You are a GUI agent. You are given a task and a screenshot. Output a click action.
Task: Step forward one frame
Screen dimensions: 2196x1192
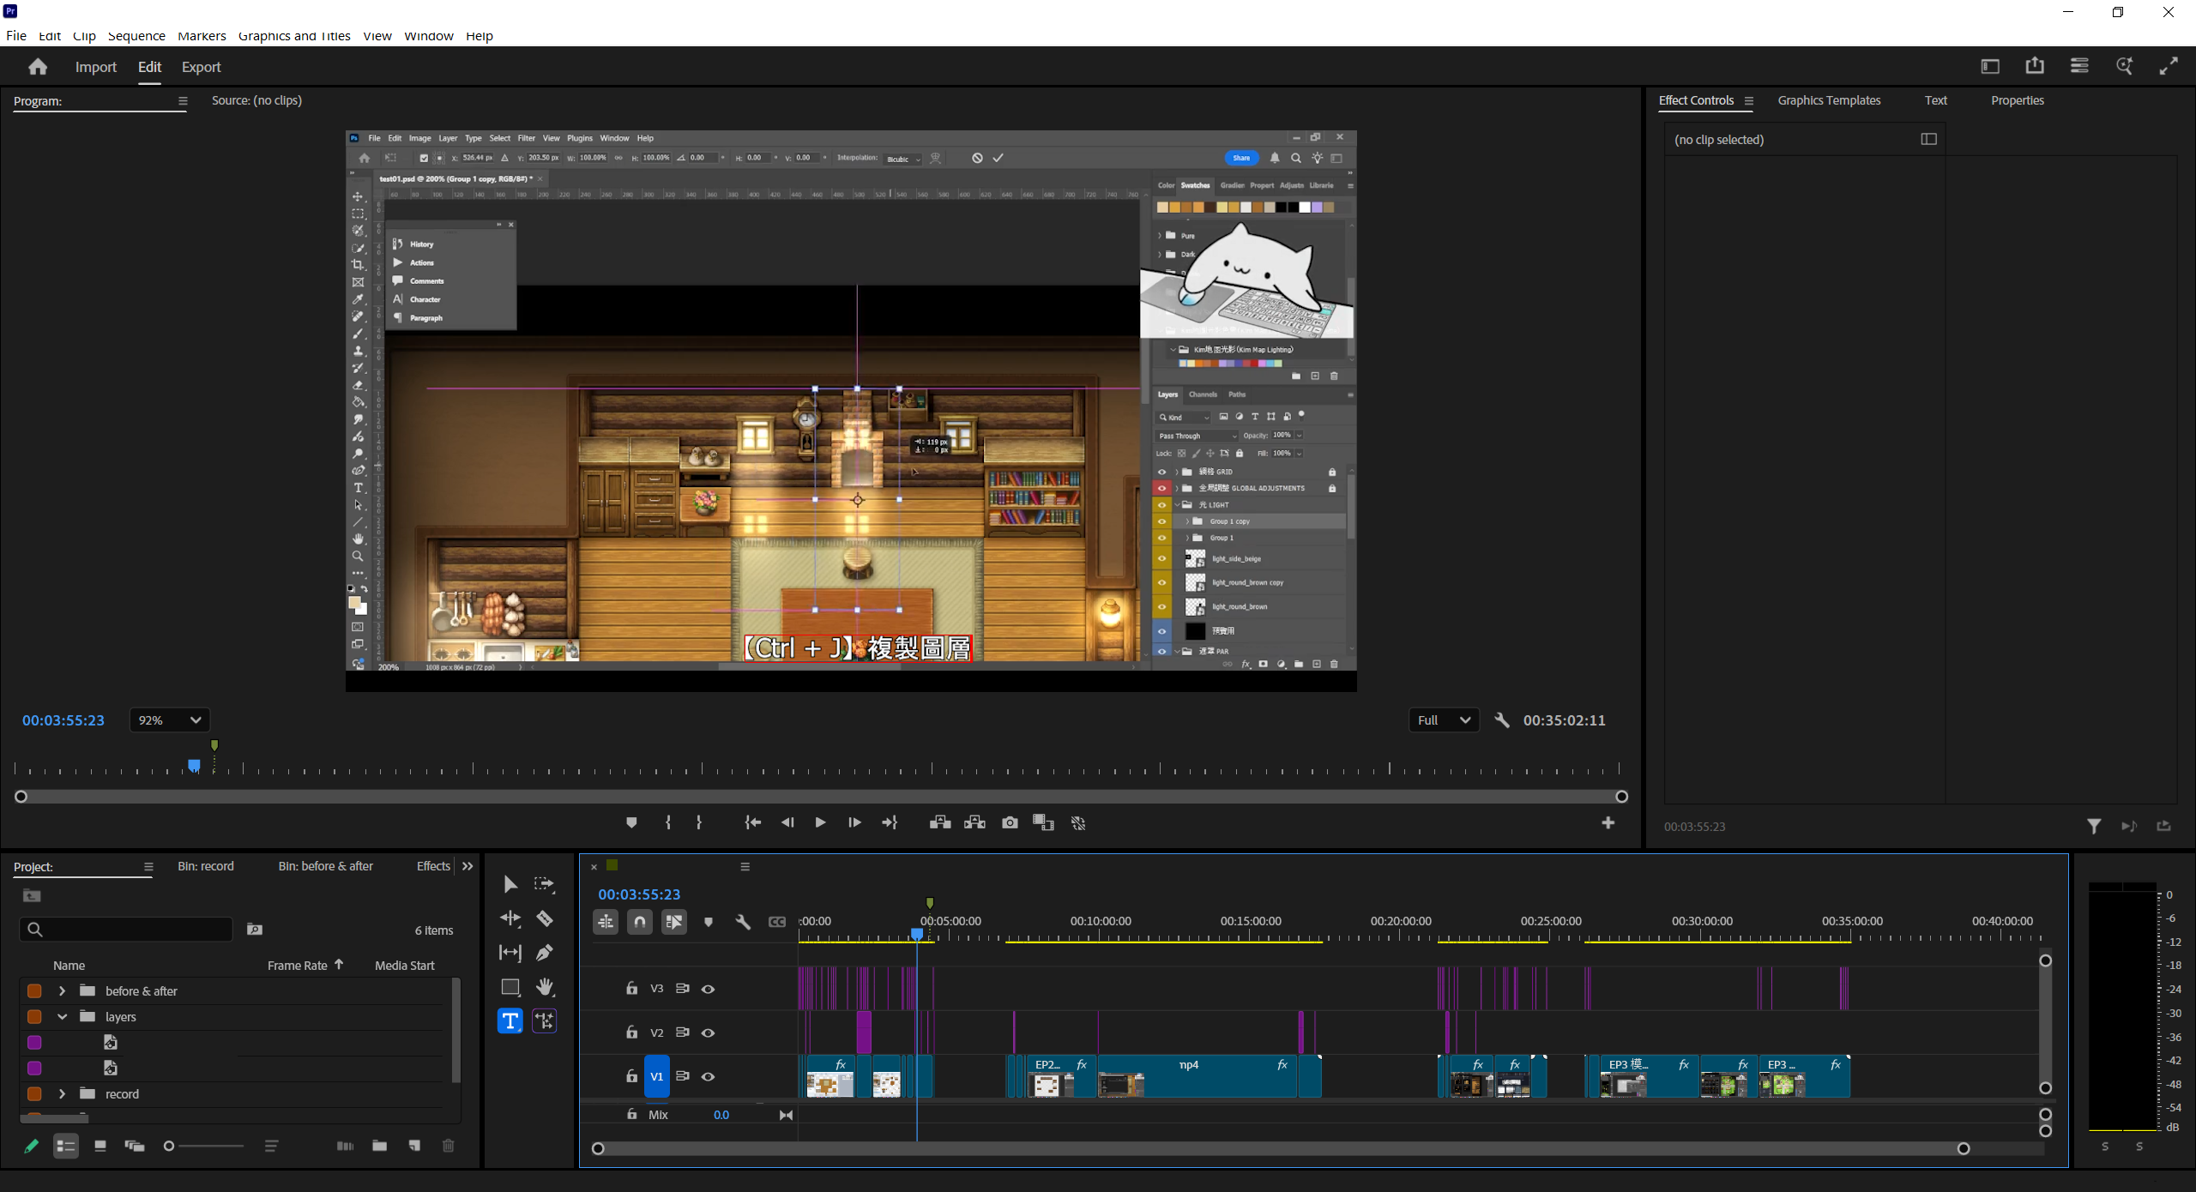click(854, 822)
